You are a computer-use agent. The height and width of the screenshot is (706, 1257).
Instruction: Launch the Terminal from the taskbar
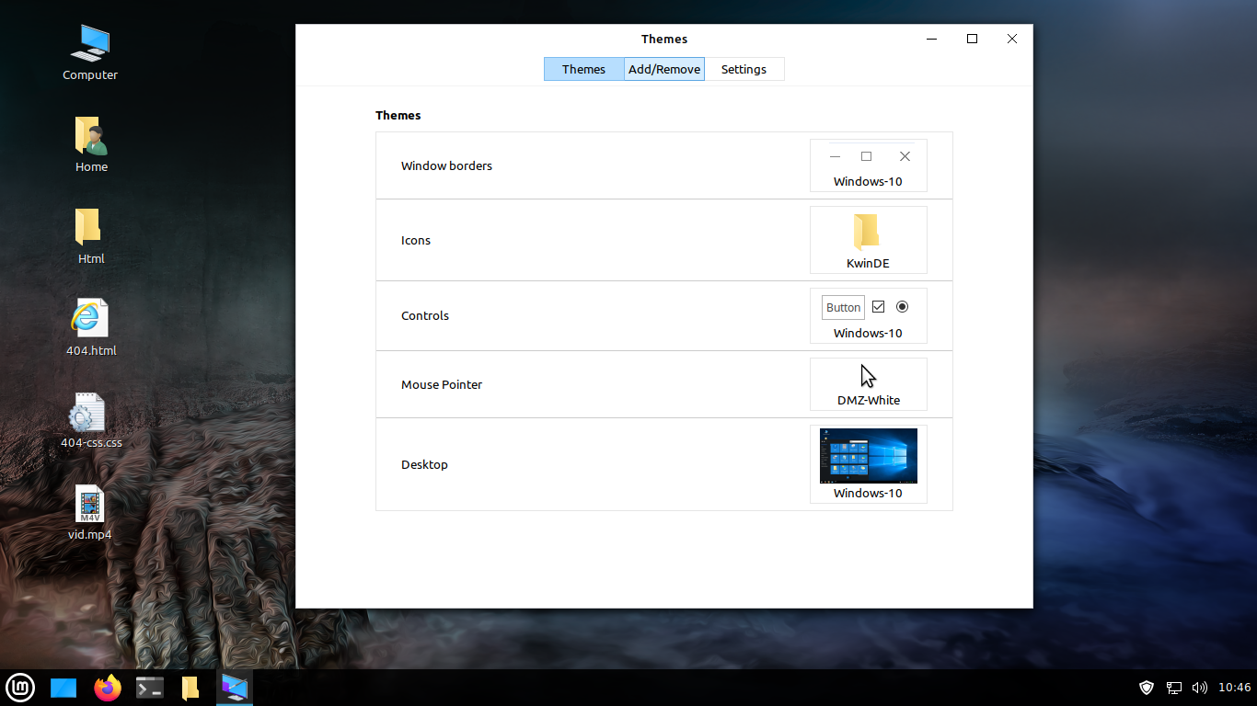pos(150,688)
